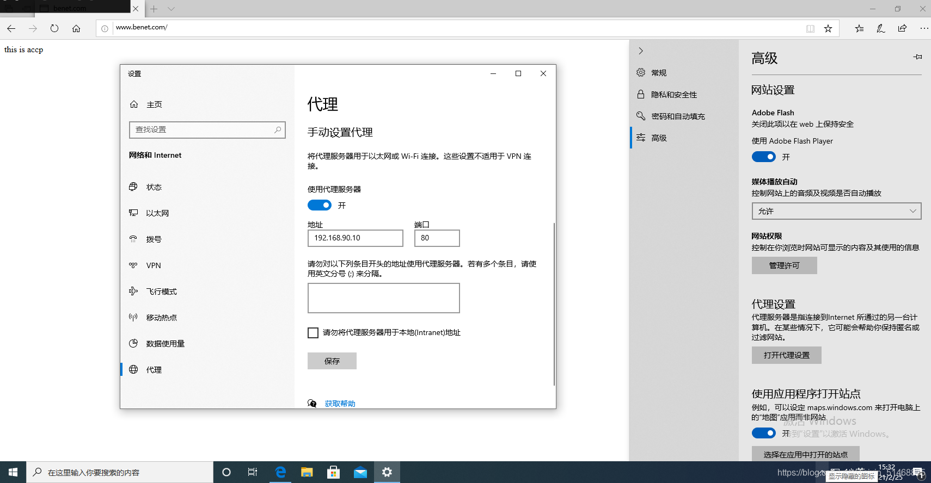This screenshot has height=483, width=931.
Task: Open Edge Settings and more menu
Action: click(924, 28)
